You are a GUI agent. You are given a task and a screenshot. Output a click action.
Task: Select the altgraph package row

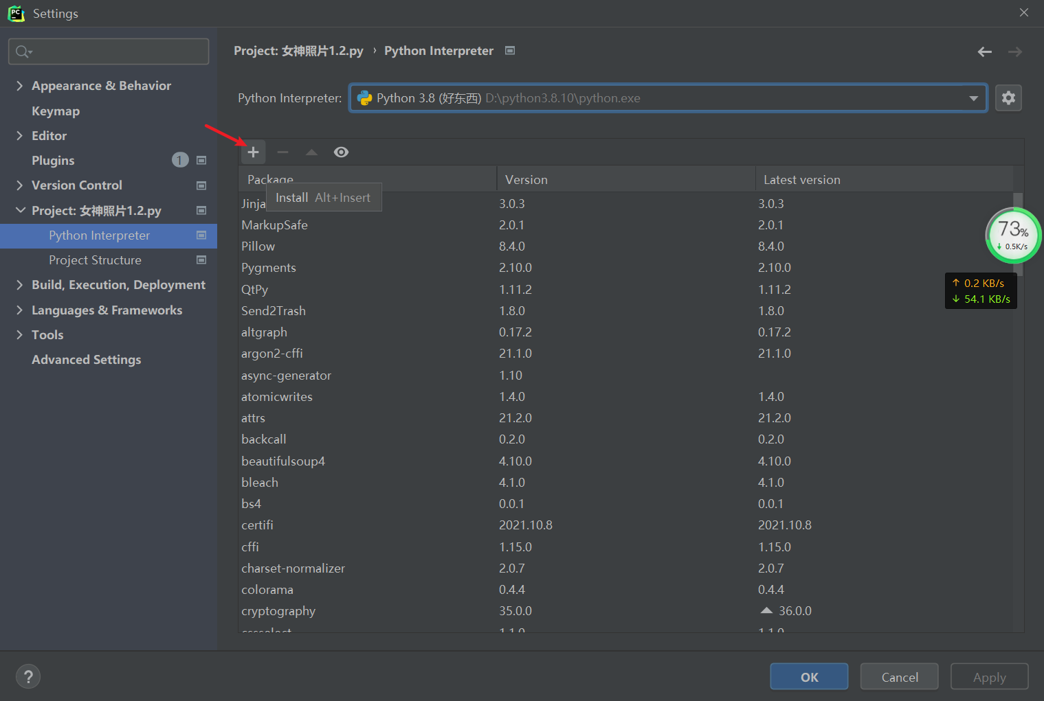[x=625, y=332]
